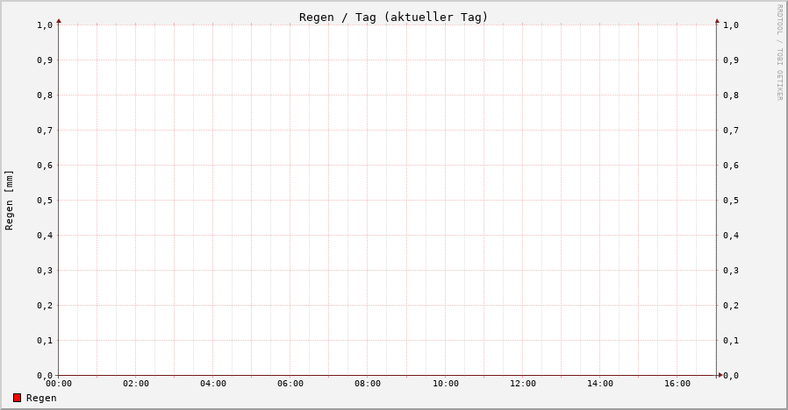Viewport: 788px width, 410px height.
Task: Click the right axis value 0,7
Action: click(x=731, y=131)
